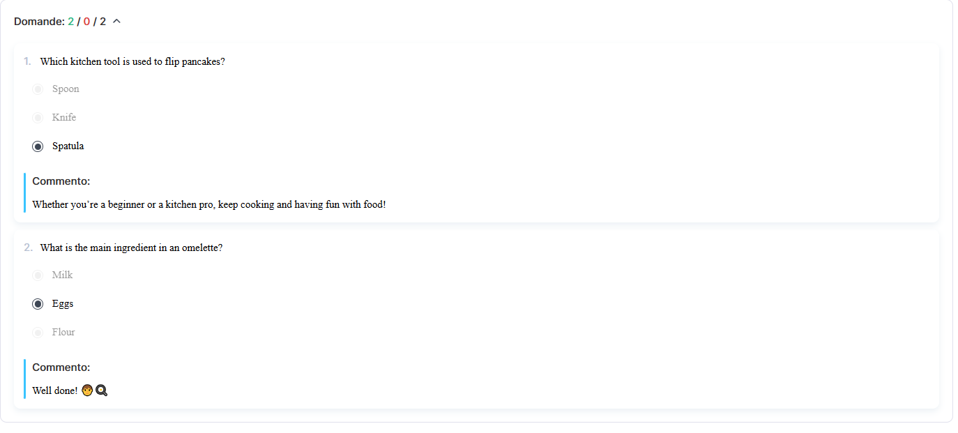The width and height of the screenshot is (958, 433).
Task: Select the Spoon radio button
Action: 38,89
